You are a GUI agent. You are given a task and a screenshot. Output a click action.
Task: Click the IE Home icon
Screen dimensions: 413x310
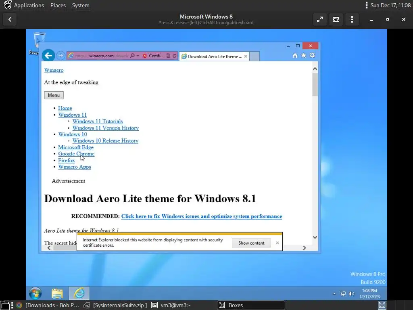point(295,56)
